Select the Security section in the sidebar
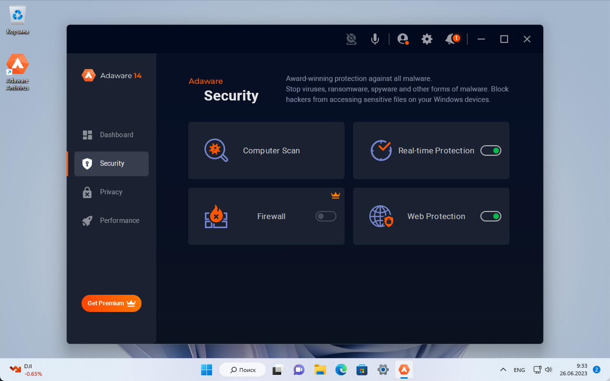Screen dimensions: 610x381 [x=111, y=163]
